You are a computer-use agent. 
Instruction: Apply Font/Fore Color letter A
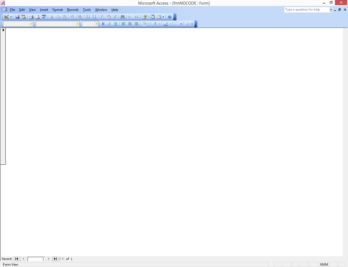[x=155, y=24]
